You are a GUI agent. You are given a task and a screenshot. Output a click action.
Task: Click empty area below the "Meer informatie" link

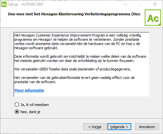(81, 95)
